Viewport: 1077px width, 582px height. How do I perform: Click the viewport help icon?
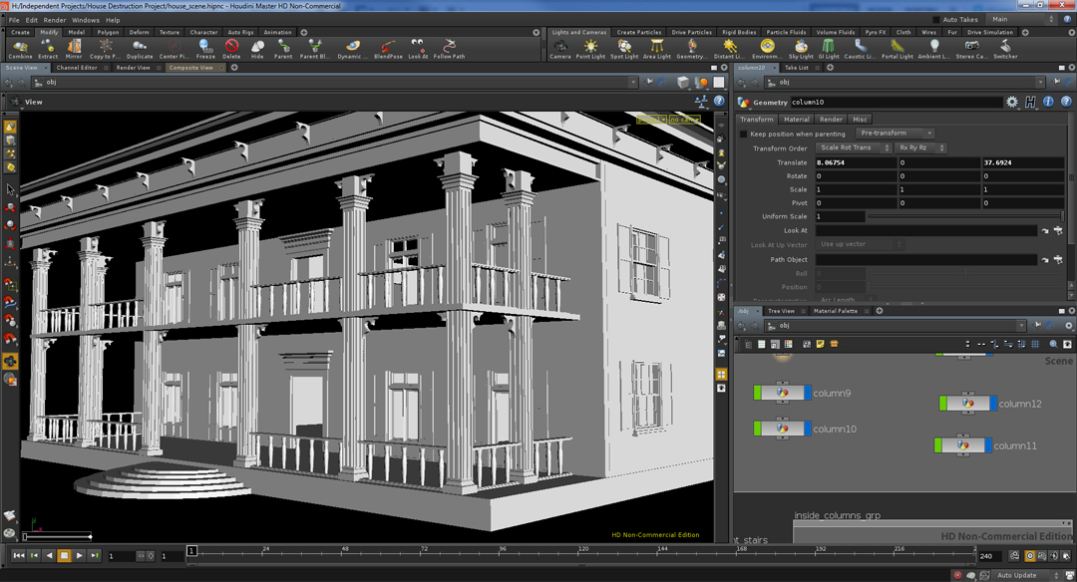point(718,101)
